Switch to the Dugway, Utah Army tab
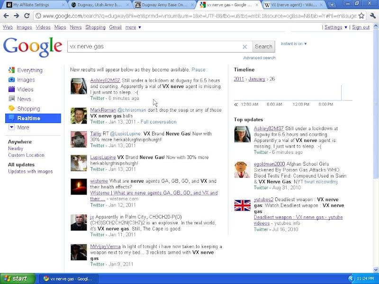The image size is (379, 284). click(99, 5)
